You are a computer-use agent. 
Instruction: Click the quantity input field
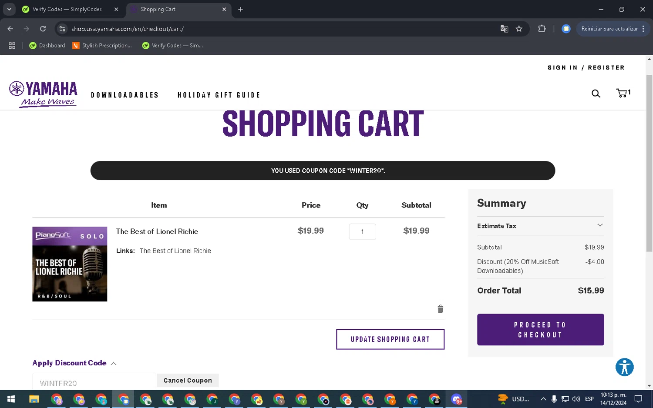(362, 231)
